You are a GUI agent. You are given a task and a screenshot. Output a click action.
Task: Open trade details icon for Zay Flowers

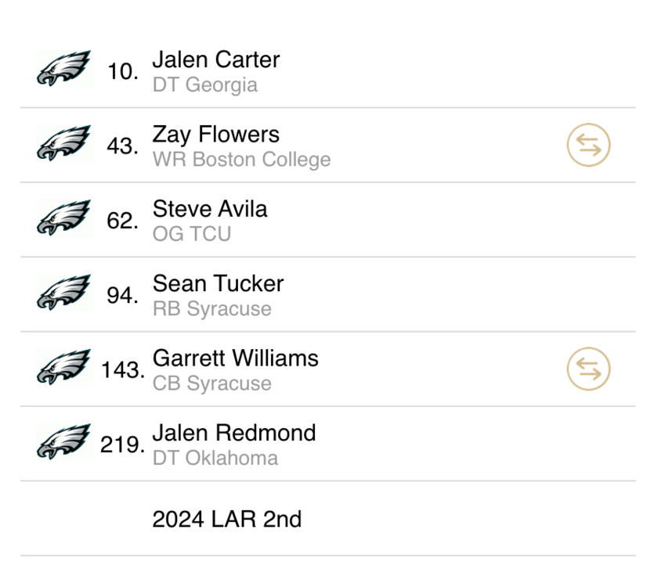(x=588, y=146)
